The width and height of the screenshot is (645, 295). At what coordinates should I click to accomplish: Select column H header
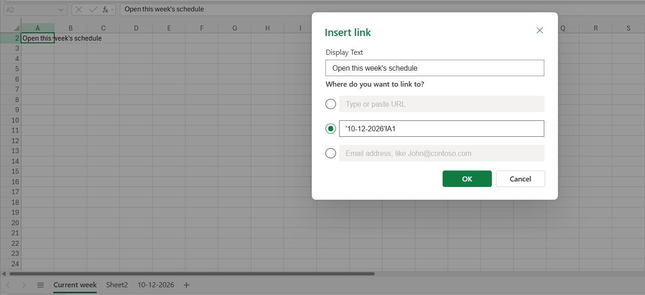[x=268, y=28]
